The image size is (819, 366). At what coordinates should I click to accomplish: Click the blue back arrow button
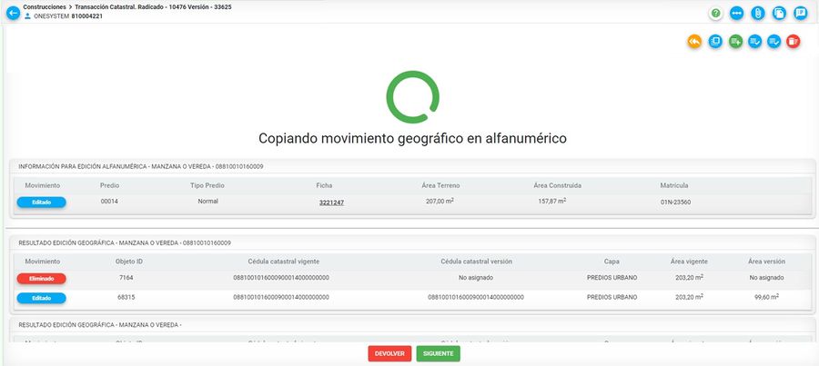point(13,13)
